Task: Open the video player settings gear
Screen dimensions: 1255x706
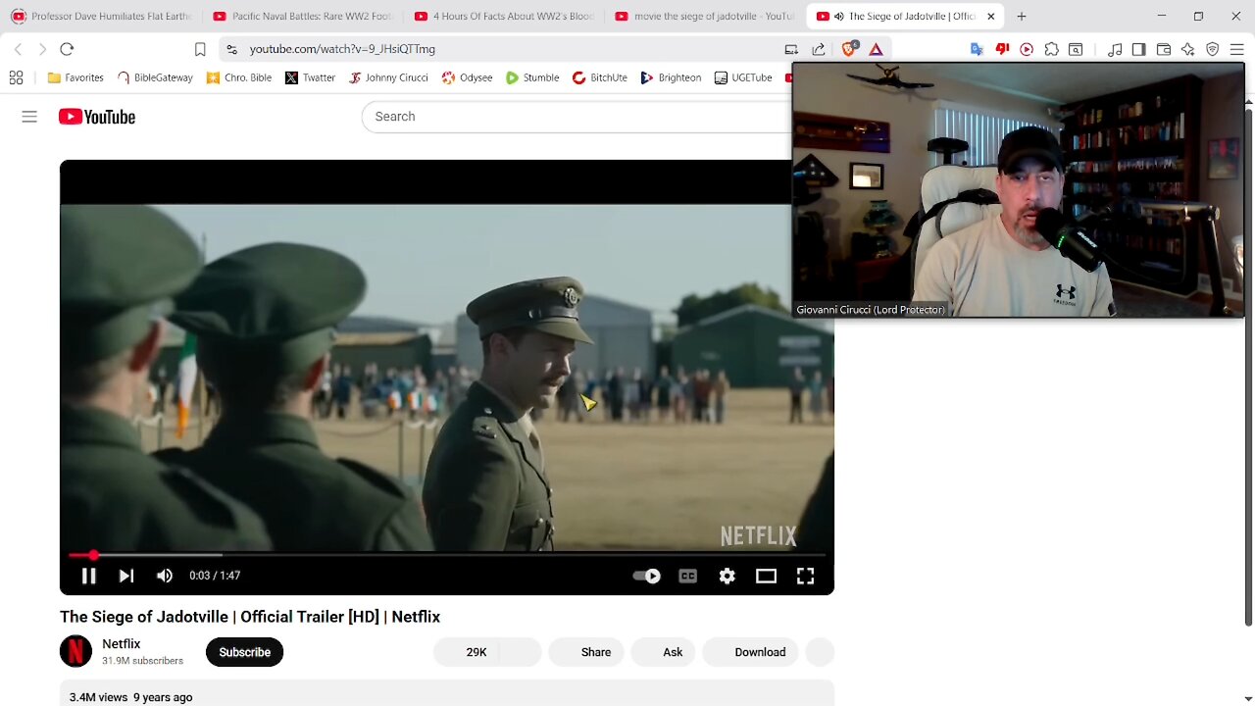Action: point(727,576)
